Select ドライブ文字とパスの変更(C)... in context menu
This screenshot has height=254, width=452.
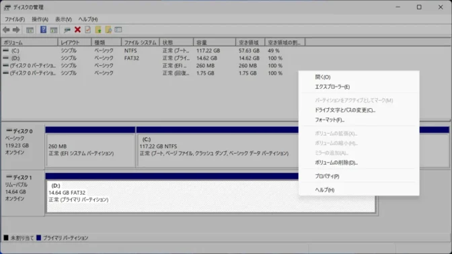(x=359, y=110)
